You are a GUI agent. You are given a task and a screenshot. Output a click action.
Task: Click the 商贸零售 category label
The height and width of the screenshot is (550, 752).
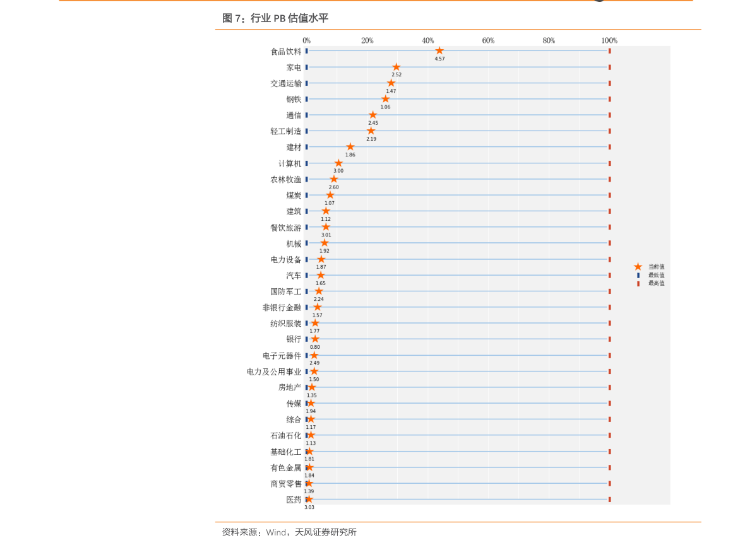tap(286, 484)
